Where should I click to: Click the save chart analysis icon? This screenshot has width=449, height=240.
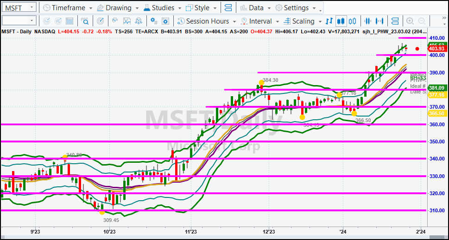point(127,21)
